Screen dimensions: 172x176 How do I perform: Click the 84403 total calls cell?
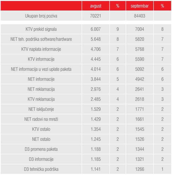pos(140,16)
